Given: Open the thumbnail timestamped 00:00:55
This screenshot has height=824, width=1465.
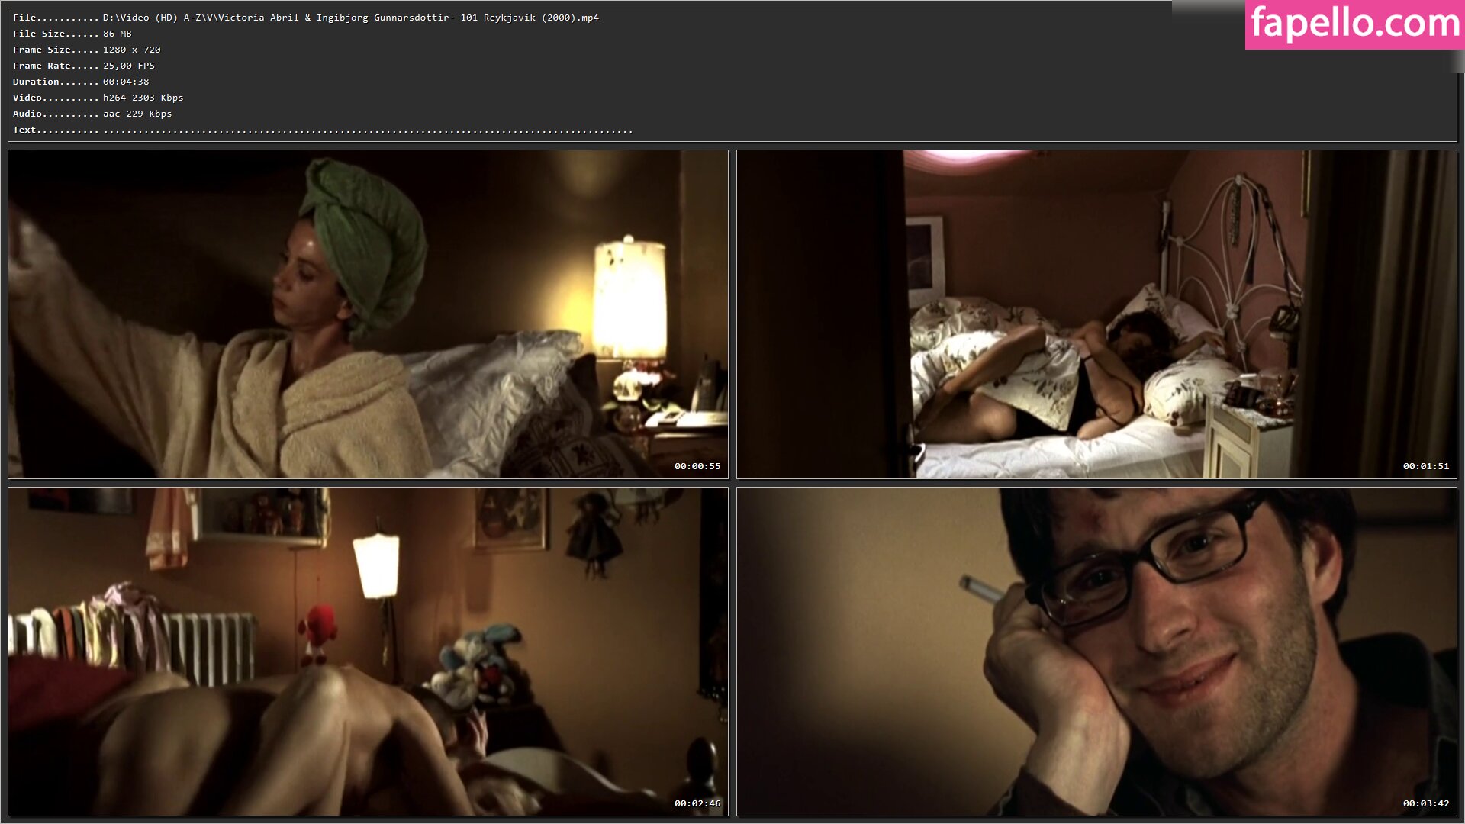Looking at the screenshot, I should pyautogui.click(x=368, y=314).
